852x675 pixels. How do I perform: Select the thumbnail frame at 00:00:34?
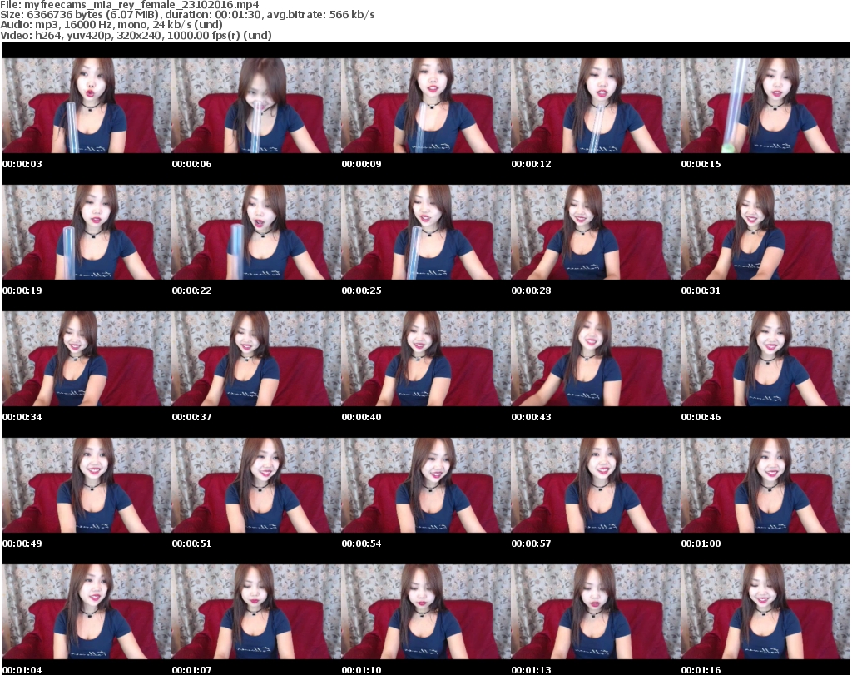(87, 359)
